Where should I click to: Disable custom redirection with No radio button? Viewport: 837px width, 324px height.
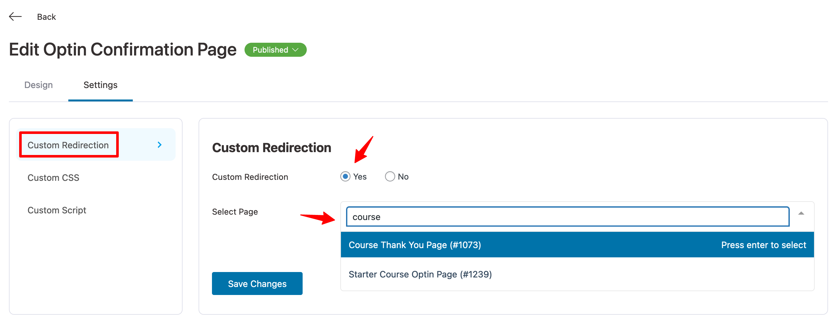point(389,177)
